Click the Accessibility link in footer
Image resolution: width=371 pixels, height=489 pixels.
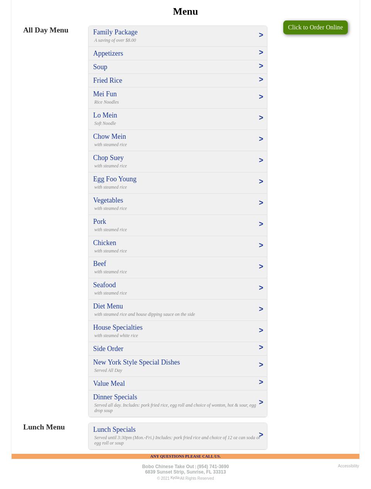point(348,466)
